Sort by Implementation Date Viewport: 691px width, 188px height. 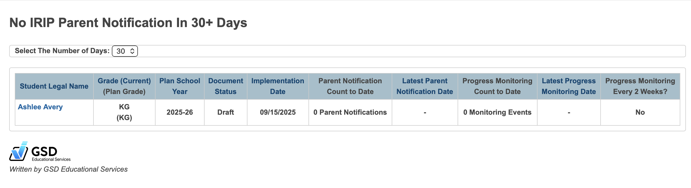pyautogui.click(x=277, y=86)
